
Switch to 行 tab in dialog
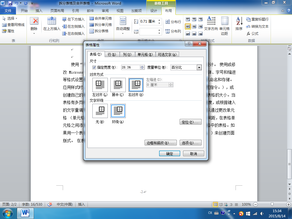pyautogui.click(x=112, y=54)
